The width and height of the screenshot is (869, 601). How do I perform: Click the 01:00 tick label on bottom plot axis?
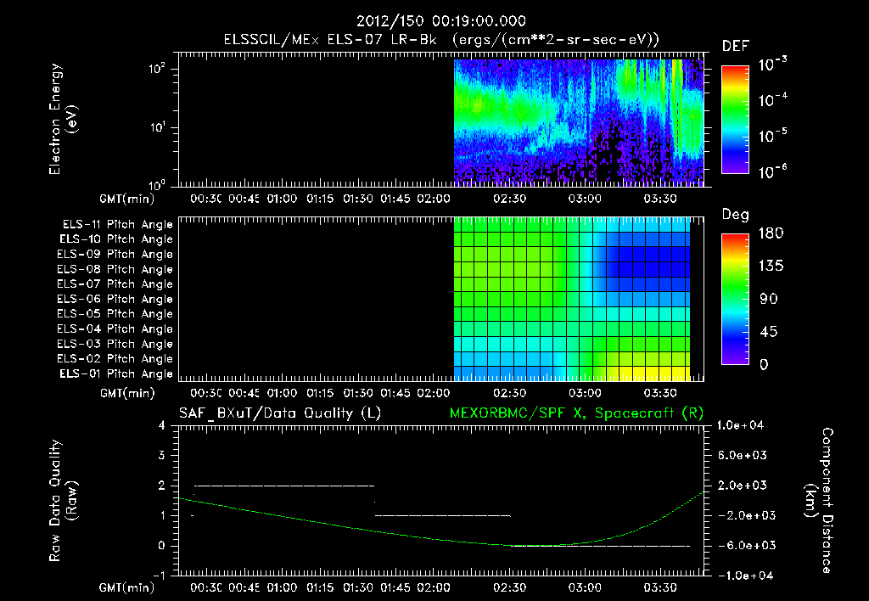[282, 587]
